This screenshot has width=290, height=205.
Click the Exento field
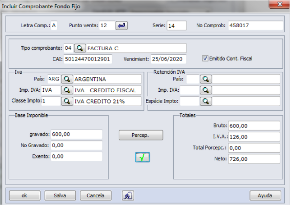point(76,156)
